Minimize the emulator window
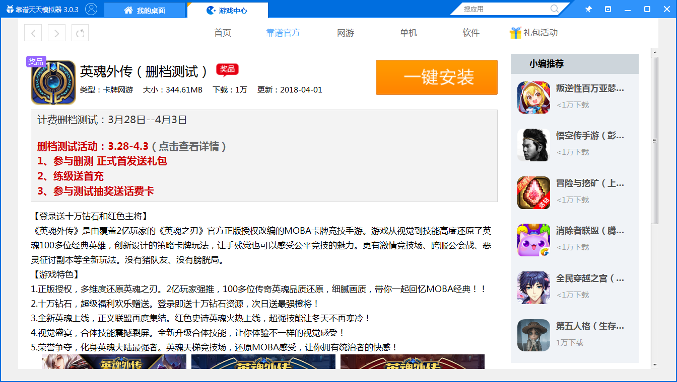Screen dimensions: 677x382 (628, 9)
